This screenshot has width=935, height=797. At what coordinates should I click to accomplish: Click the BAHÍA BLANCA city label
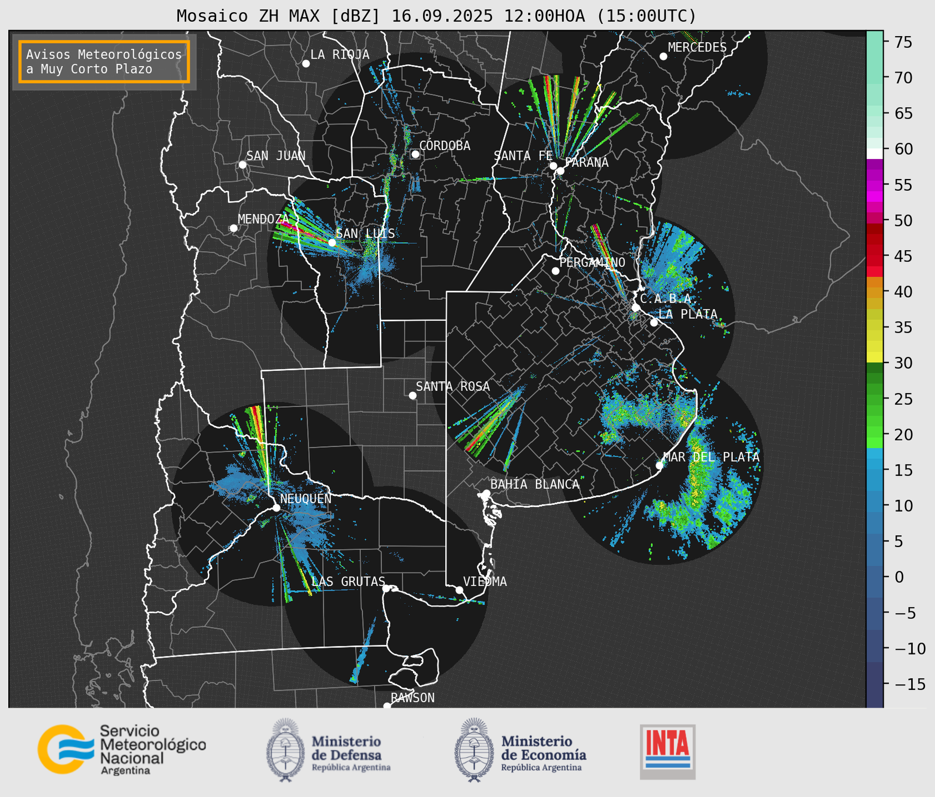point(535,484)
